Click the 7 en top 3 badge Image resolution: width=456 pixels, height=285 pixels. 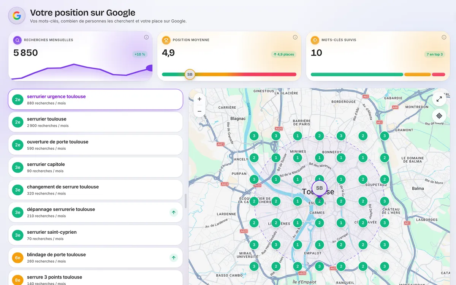pos(435,54)
